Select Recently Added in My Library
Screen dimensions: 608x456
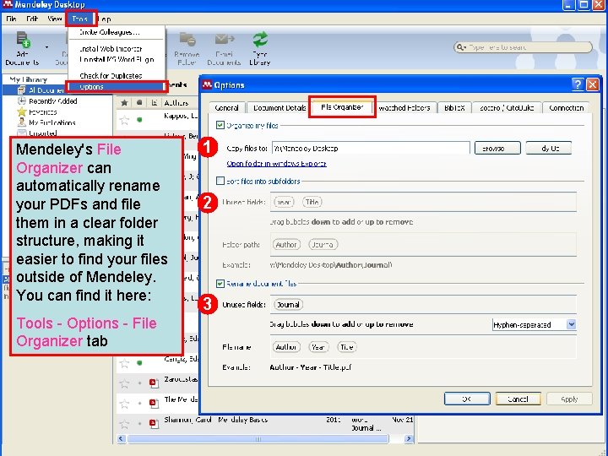tap(52, 101)
